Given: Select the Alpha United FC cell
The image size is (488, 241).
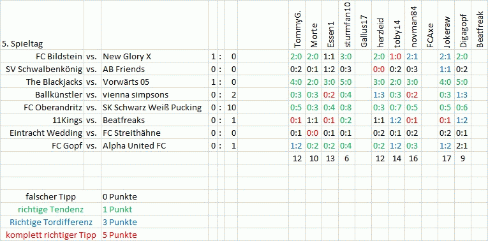Looking at the screenshot, I should [154, 146].
